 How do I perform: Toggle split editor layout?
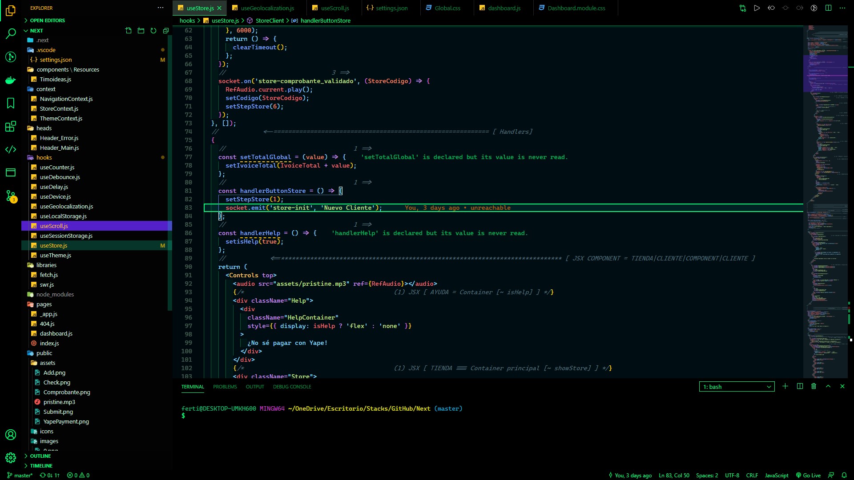coord(828,8)
